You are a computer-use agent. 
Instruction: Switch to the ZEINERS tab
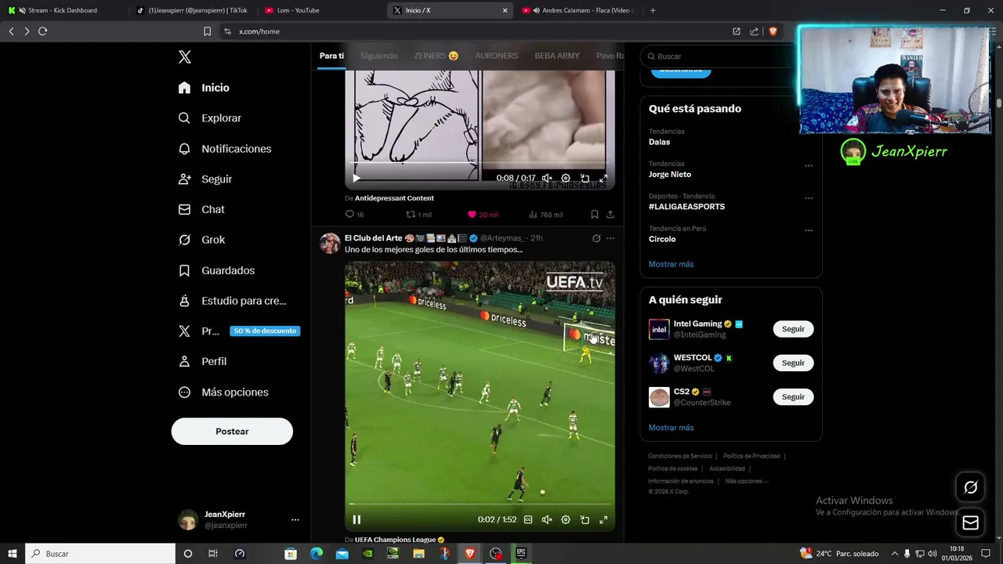[x=436, y=56]
